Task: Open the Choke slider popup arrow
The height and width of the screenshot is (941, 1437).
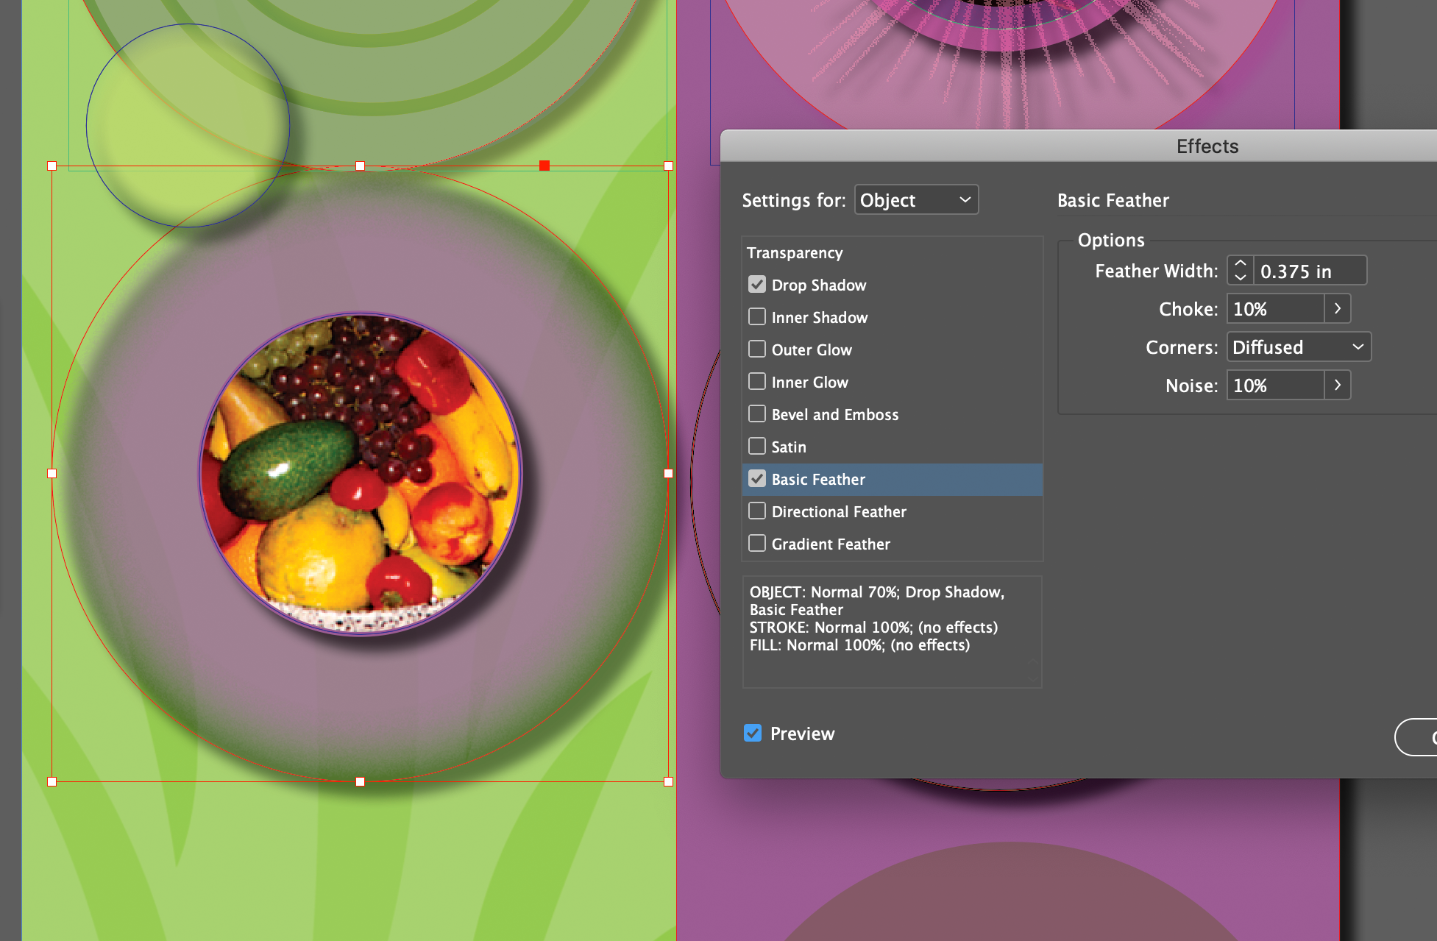Action: tap(1338, 309)
